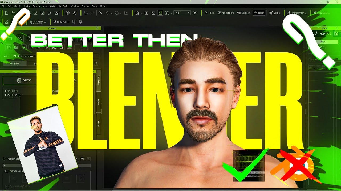The height and width of the screenshot is (191, 341).
Task: Toggle the sun lighting icon
Action: click(195, 13)
